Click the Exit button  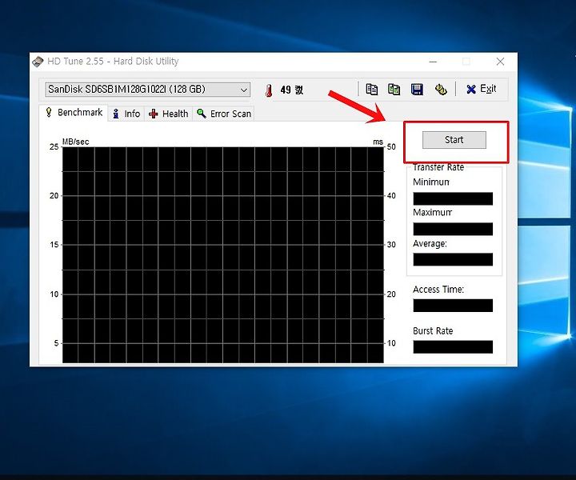pyautogui.click(x=482, y=89)
